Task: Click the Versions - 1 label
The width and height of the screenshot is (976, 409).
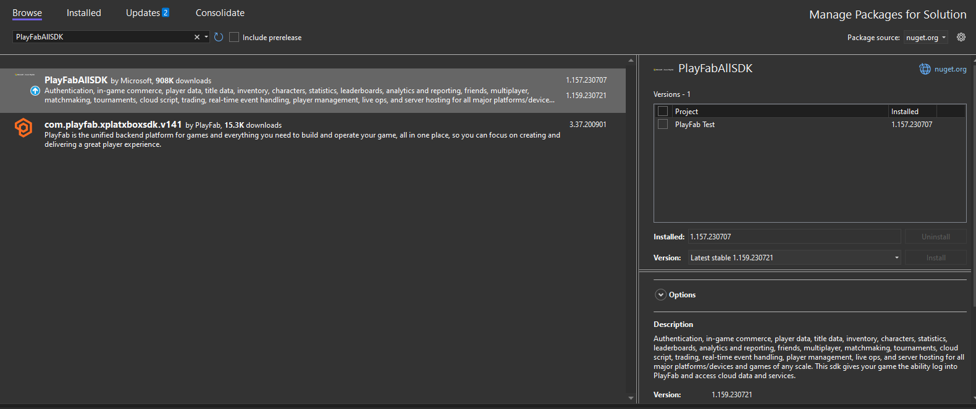Action: click(x=672, y=94)
